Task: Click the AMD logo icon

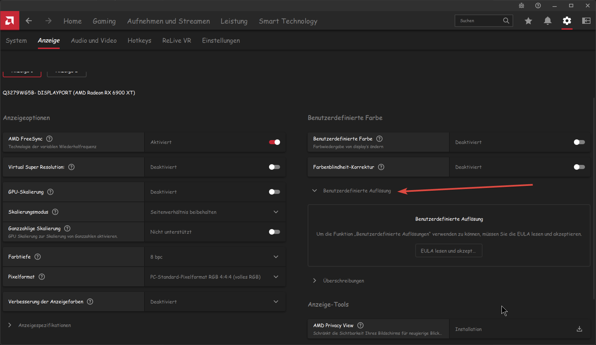Action: tap(10, 21)
